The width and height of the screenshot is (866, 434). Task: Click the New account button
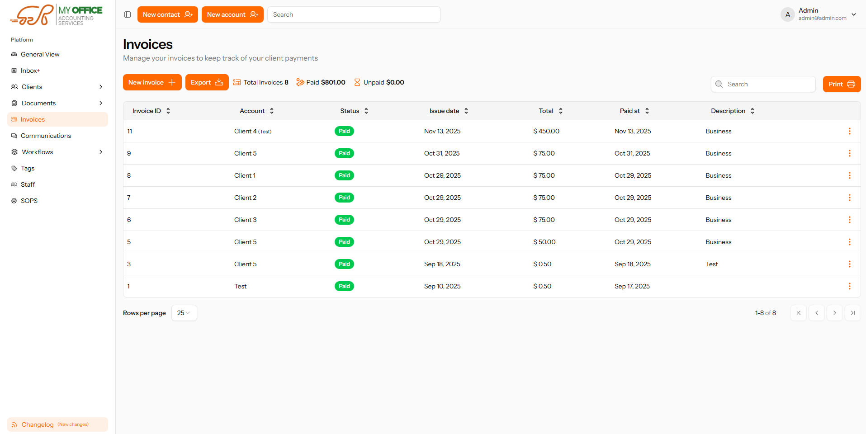coord(232,14)
